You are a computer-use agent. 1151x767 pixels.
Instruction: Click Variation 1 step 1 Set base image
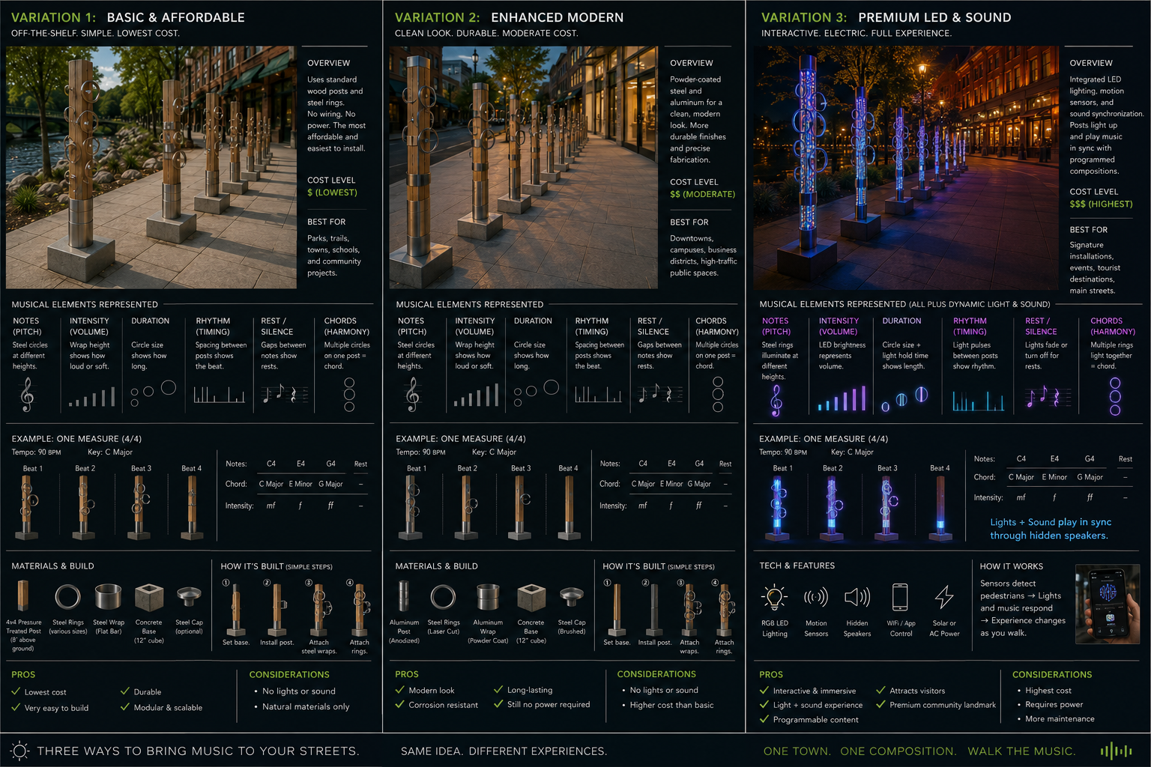(236, 609)
